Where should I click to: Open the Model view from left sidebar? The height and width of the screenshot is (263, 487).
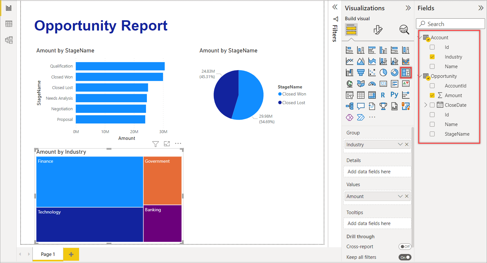click(9, 40)
